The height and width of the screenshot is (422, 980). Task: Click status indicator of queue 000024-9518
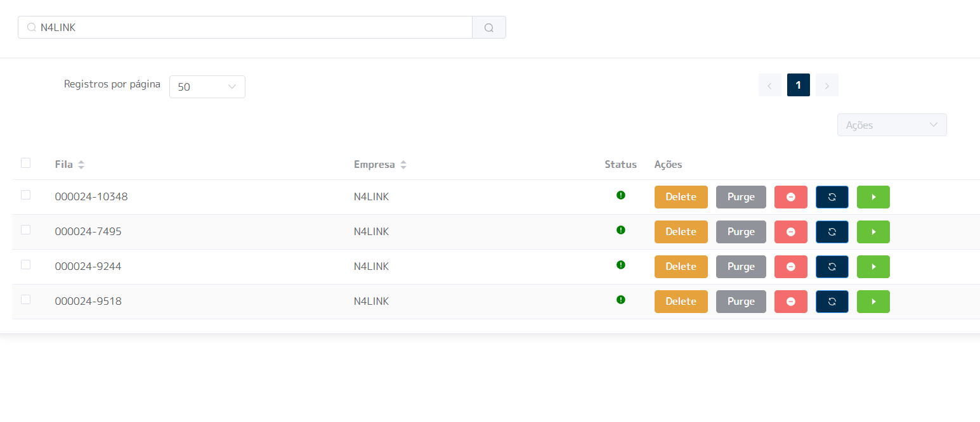point(621,300)
